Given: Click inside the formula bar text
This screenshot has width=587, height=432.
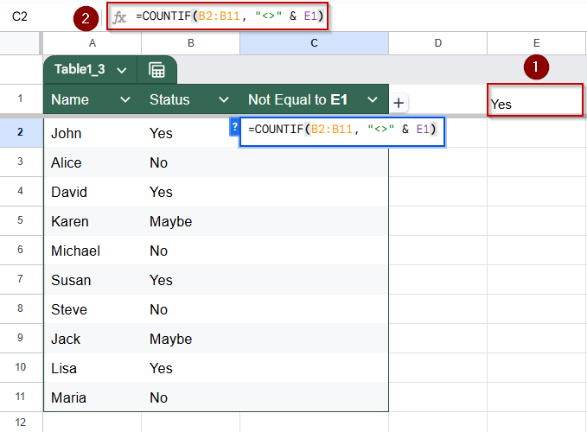Looking at the screenshot, I should pos(229,16).
